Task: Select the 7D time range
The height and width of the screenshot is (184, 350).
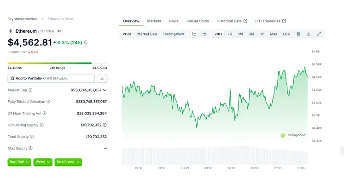Action: point(230,34)
